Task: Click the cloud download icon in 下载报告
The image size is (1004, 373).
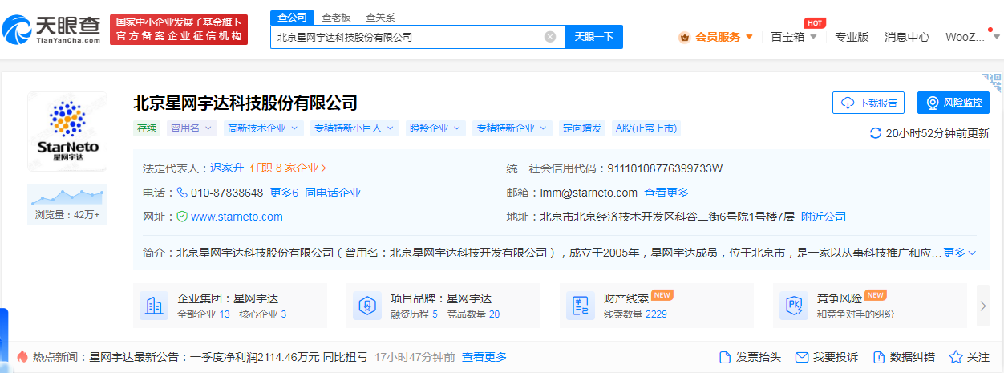Action: [848, 103]
